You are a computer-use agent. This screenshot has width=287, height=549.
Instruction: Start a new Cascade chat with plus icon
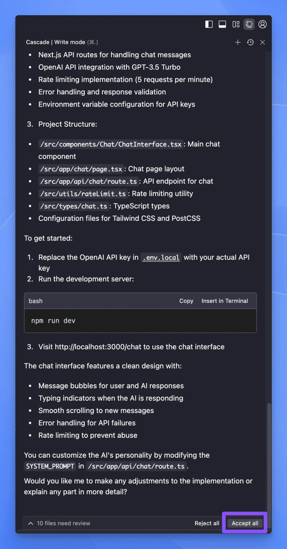point(238,42)
